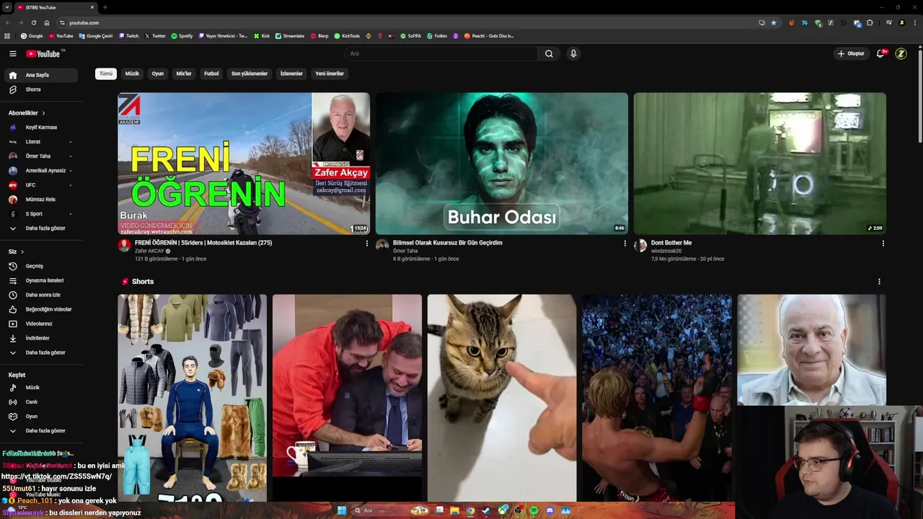Open the Zafer AKÇAY channel link
The width and height of the screenshot is (923, 519).
click(149, 251)
